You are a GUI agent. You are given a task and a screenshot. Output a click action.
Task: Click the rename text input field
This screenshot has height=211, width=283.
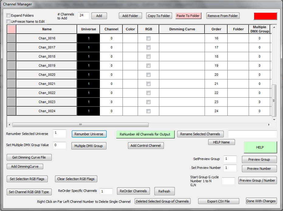click(x=253, y=134)
